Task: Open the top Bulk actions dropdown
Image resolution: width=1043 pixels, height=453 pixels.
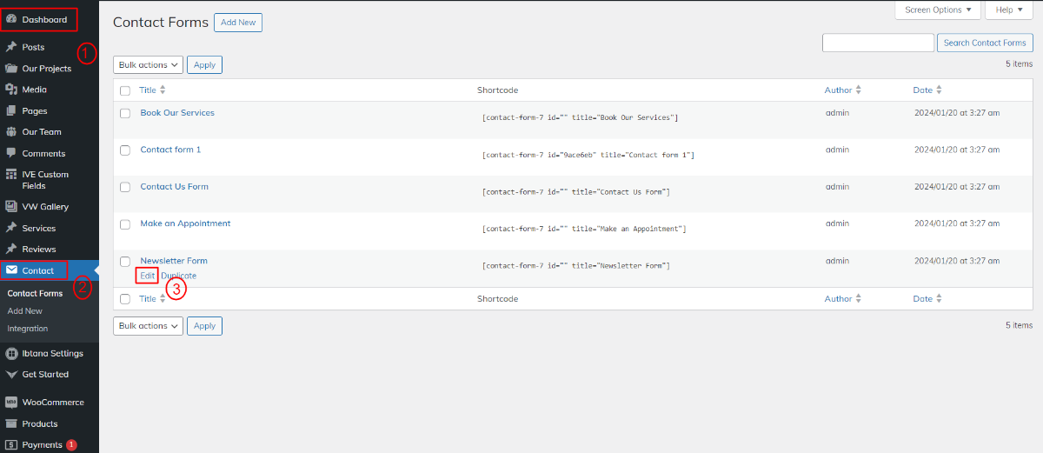Action: coord(148,64)
